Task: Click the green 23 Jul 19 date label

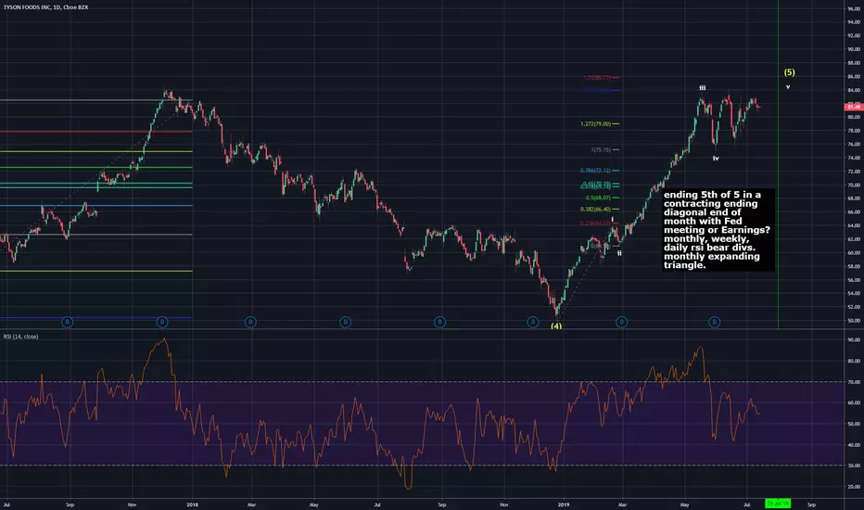Action: [778, 504]
